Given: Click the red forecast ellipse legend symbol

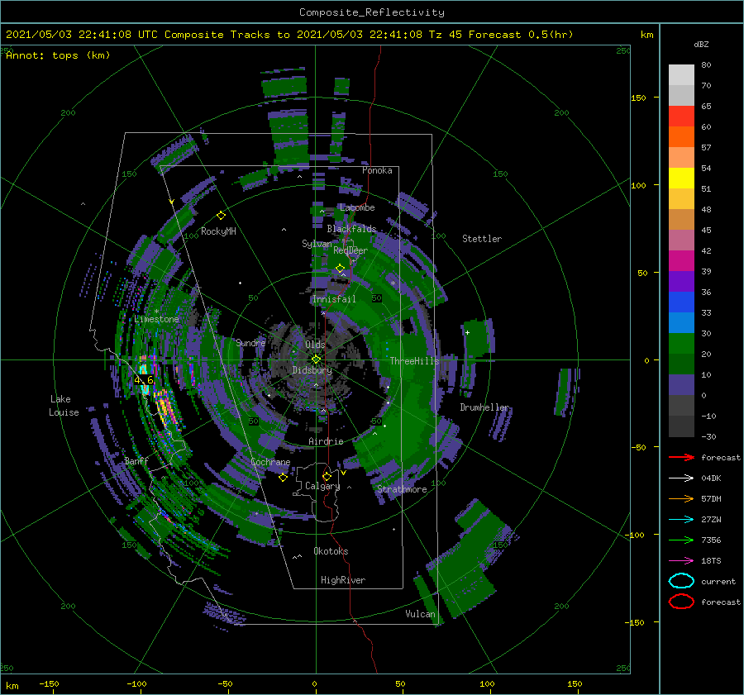Looking at the screenshot, I should tap(681, 602).
